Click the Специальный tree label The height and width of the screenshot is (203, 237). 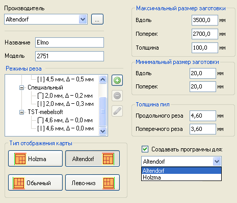tap(45, 87)
